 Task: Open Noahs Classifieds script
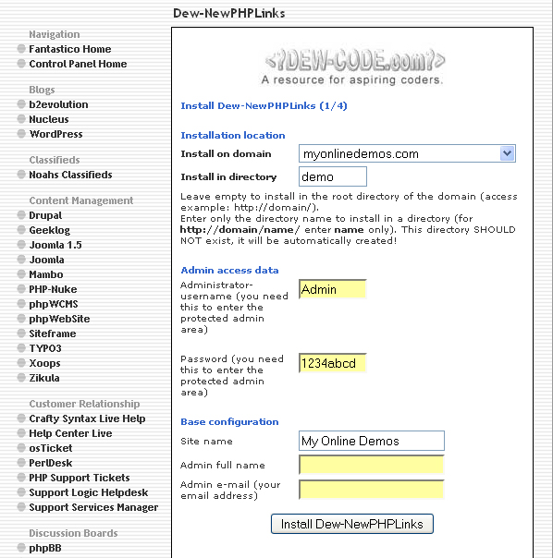coord(70,175)
